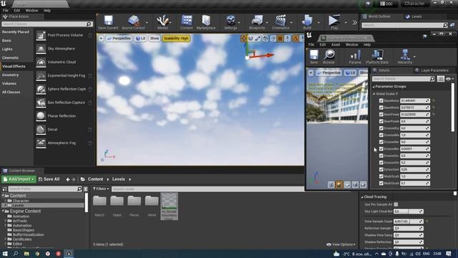This screenshot has height=258, width=458.
Task: Open File Explorer from taskbar
Action: (x=26, y=254)
